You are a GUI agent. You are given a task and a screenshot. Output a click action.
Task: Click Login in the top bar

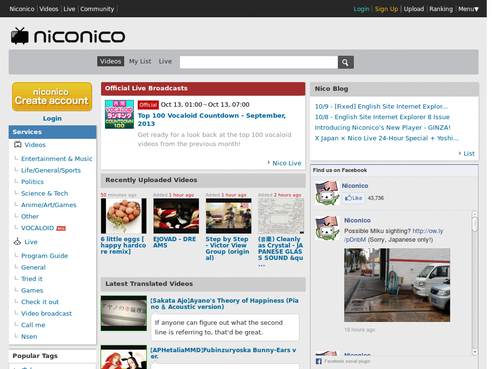pyautogui.click(x=362, y=9)
